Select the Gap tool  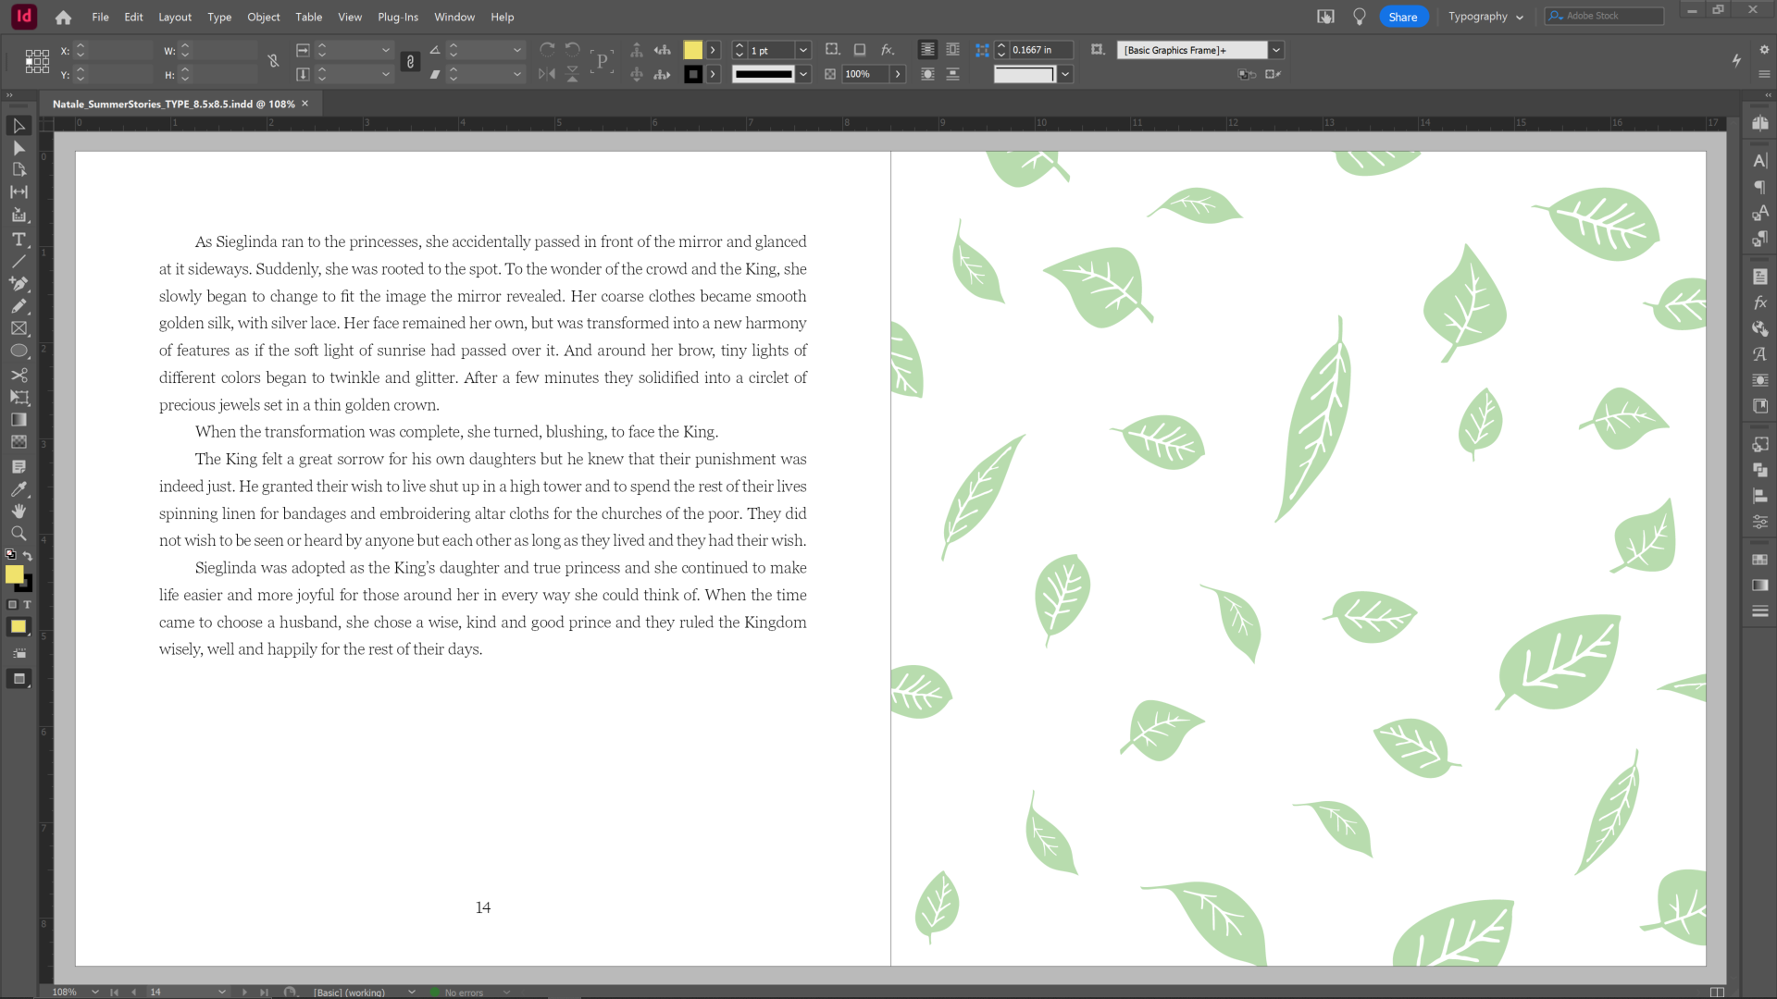pyautogui.click(x=19, y=192)
